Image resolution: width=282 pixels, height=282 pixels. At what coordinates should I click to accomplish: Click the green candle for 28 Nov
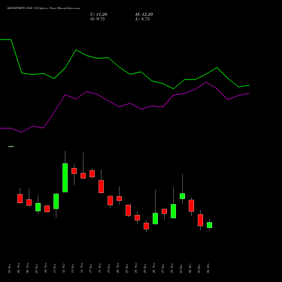173,211
